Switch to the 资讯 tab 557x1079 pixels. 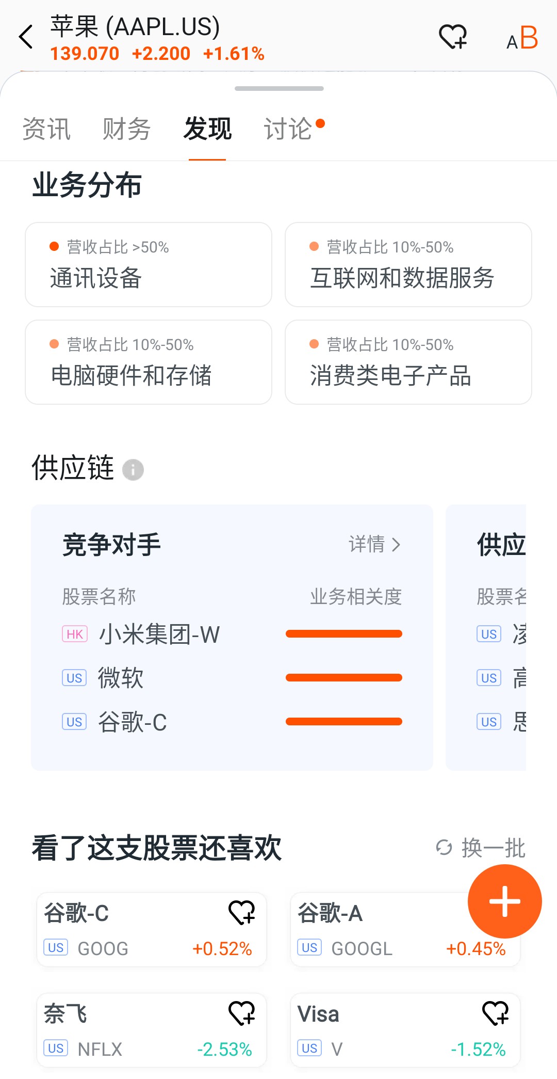(46, 129)
